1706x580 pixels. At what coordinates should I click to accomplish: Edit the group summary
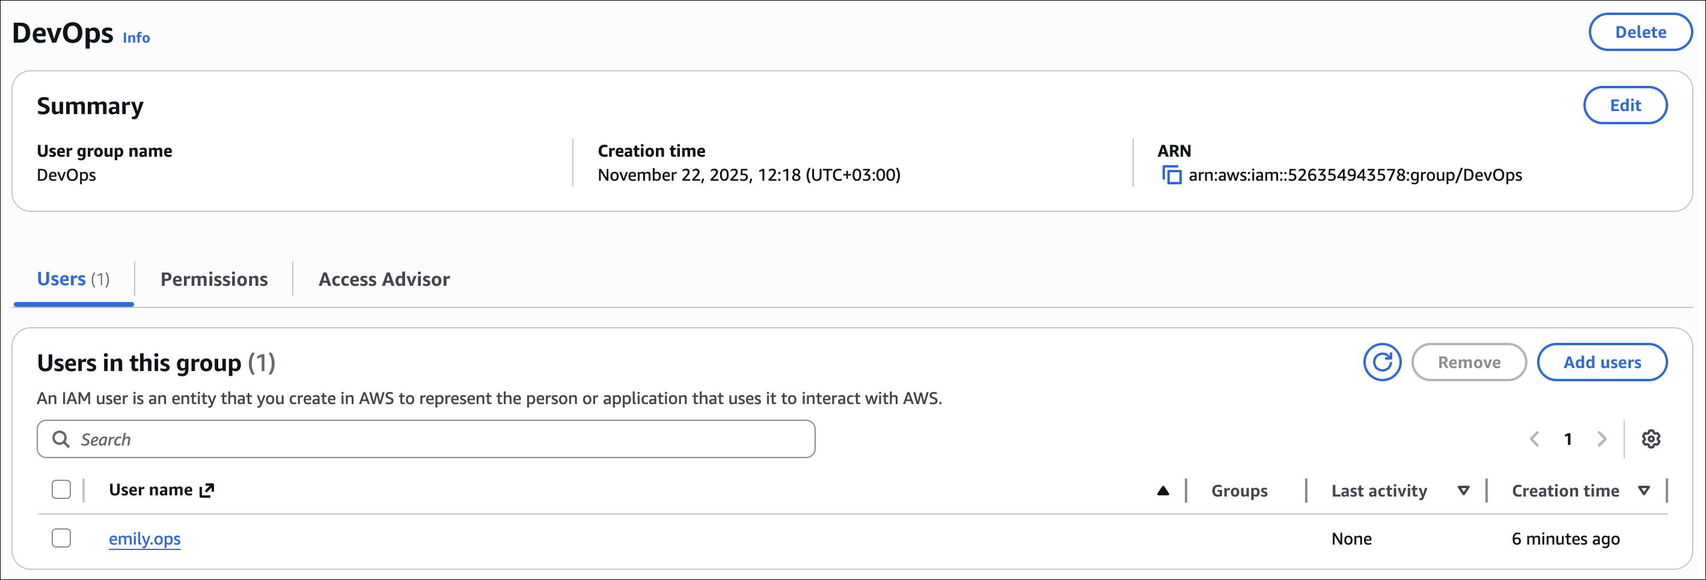pyautogui.click(x=1625, y=105)
